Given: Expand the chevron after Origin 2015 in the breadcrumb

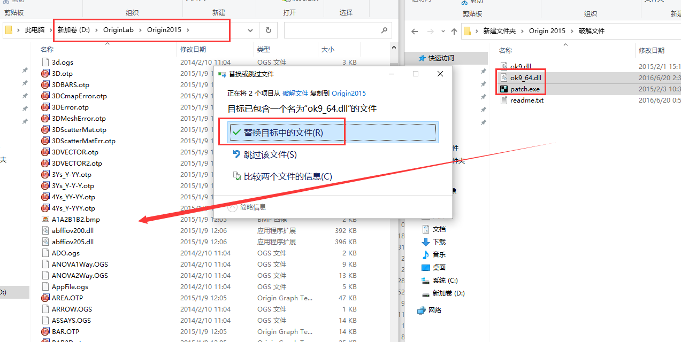Looking at the screenshot, I should click(572, 31).
